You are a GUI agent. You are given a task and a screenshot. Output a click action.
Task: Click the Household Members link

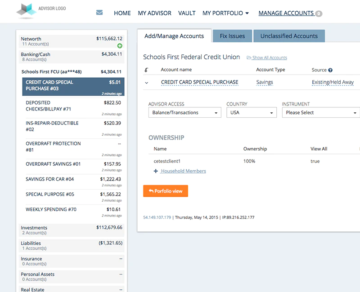[x=183, y=171]
